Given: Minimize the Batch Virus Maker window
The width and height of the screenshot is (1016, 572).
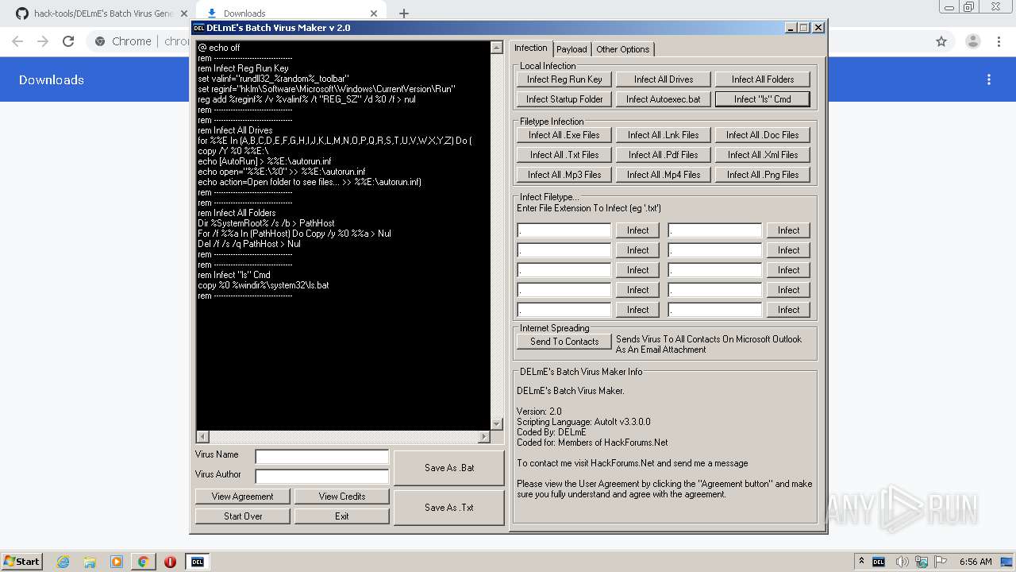Looking at the screenshot, I should (791, 28).
